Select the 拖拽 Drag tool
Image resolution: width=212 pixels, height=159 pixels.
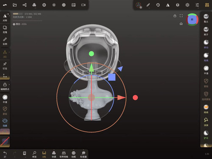point(206,57)
